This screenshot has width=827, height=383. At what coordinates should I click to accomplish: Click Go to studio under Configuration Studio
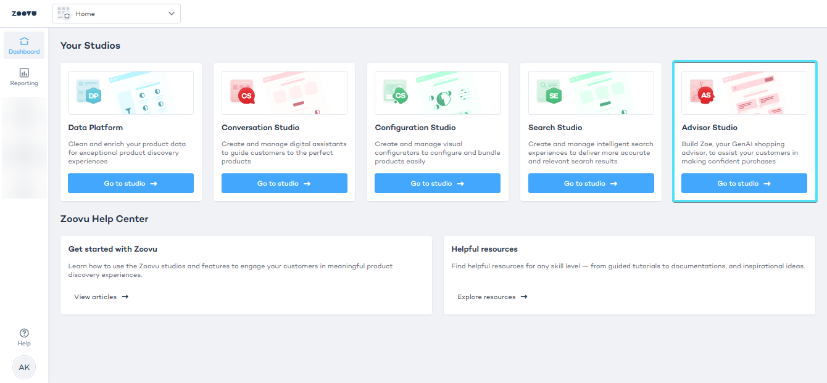coord(437,183)
